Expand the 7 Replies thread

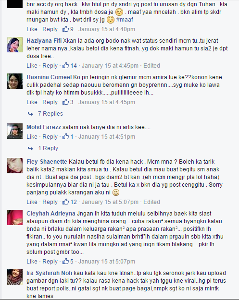click(x=50, y=114)
